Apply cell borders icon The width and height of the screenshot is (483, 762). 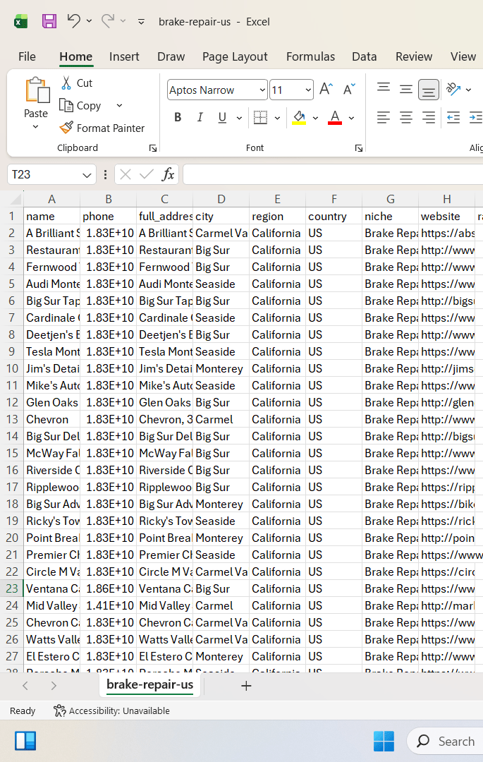[x=261, y=117]
